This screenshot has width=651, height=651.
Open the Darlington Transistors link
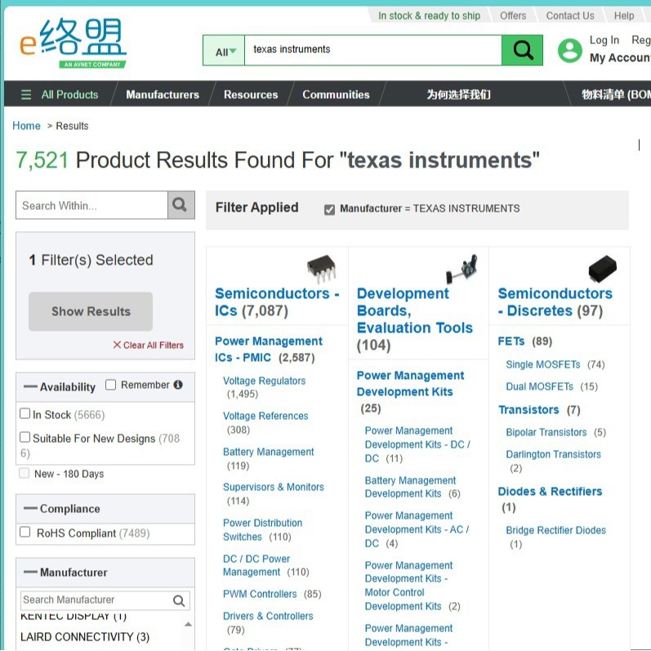[553, 454]
